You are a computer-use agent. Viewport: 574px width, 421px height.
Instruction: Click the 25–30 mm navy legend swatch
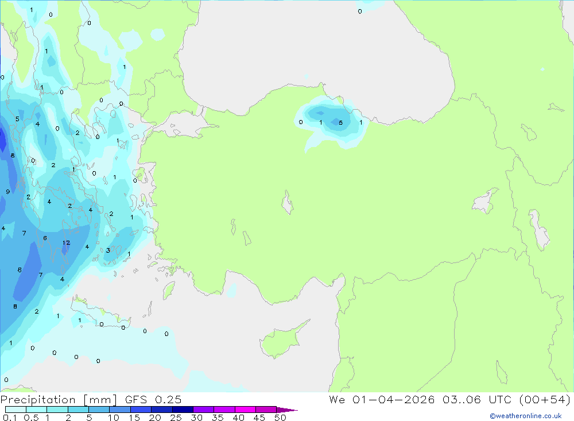pos(183,410)
